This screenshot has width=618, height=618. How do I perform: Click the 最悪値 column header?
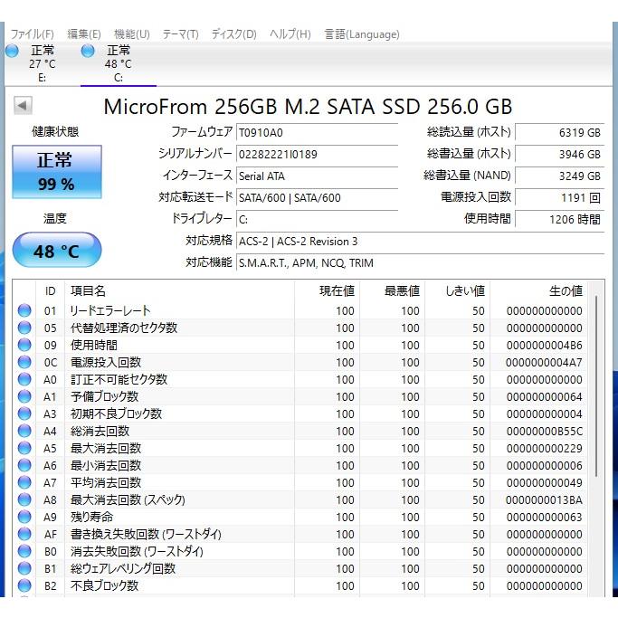click(x=402, y=290)
